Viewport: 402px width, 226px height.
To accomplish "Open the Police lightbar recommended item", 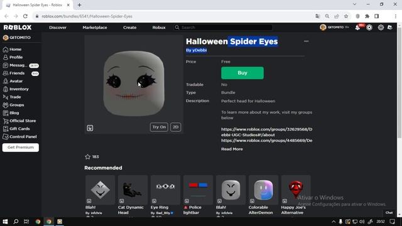I will 198,190.
